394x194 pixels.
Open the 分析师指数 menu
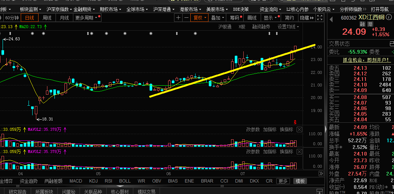[353, 9]
